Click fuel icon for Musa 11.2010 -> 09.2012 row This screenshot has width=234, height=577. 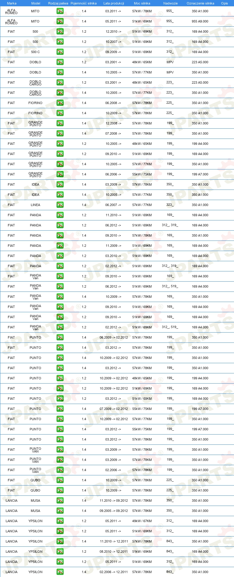tap(60, 501)
